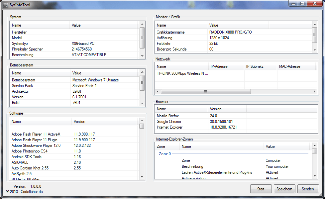Select Adobe Photoshop CS4 entry
The height and width of the screenshot is (199, 325).
[x=74, y=151]
